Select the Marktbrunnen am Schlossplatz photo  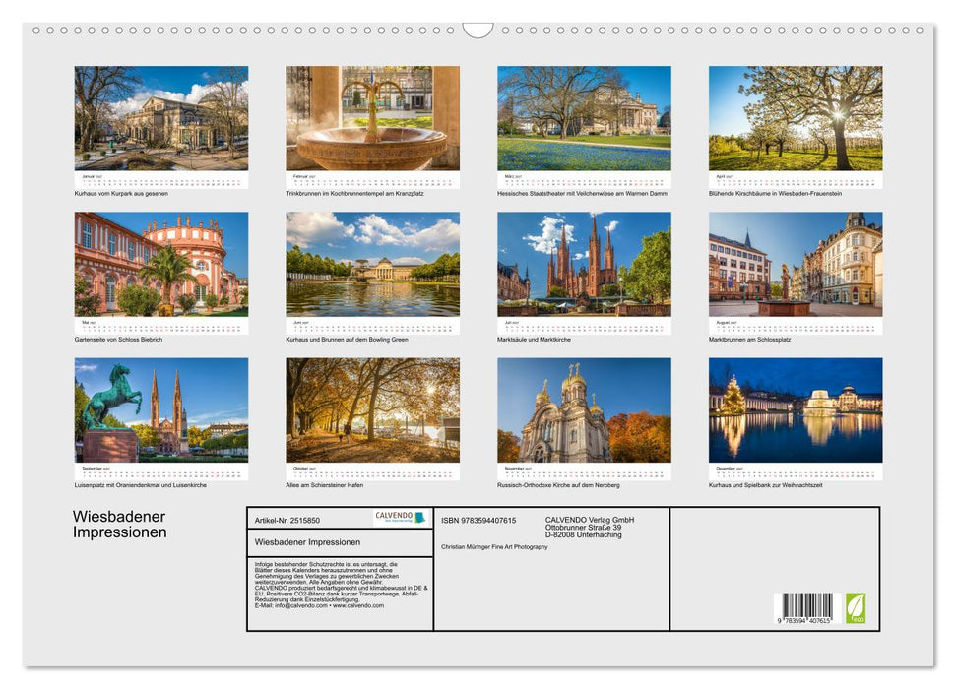click(796, 264)
